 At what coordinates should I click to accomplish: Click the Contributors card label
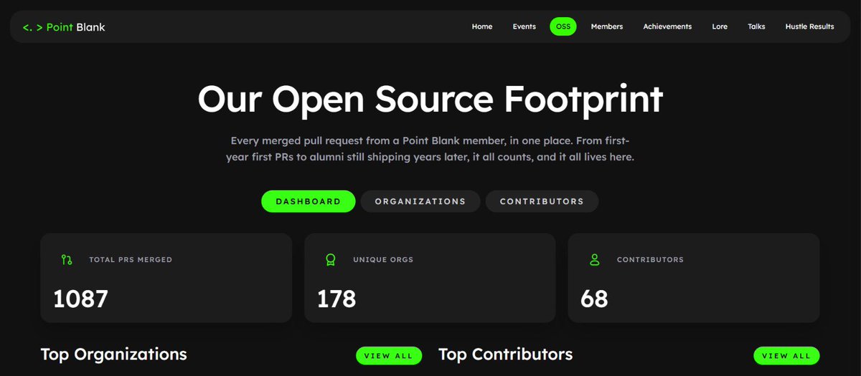point(650,259)
